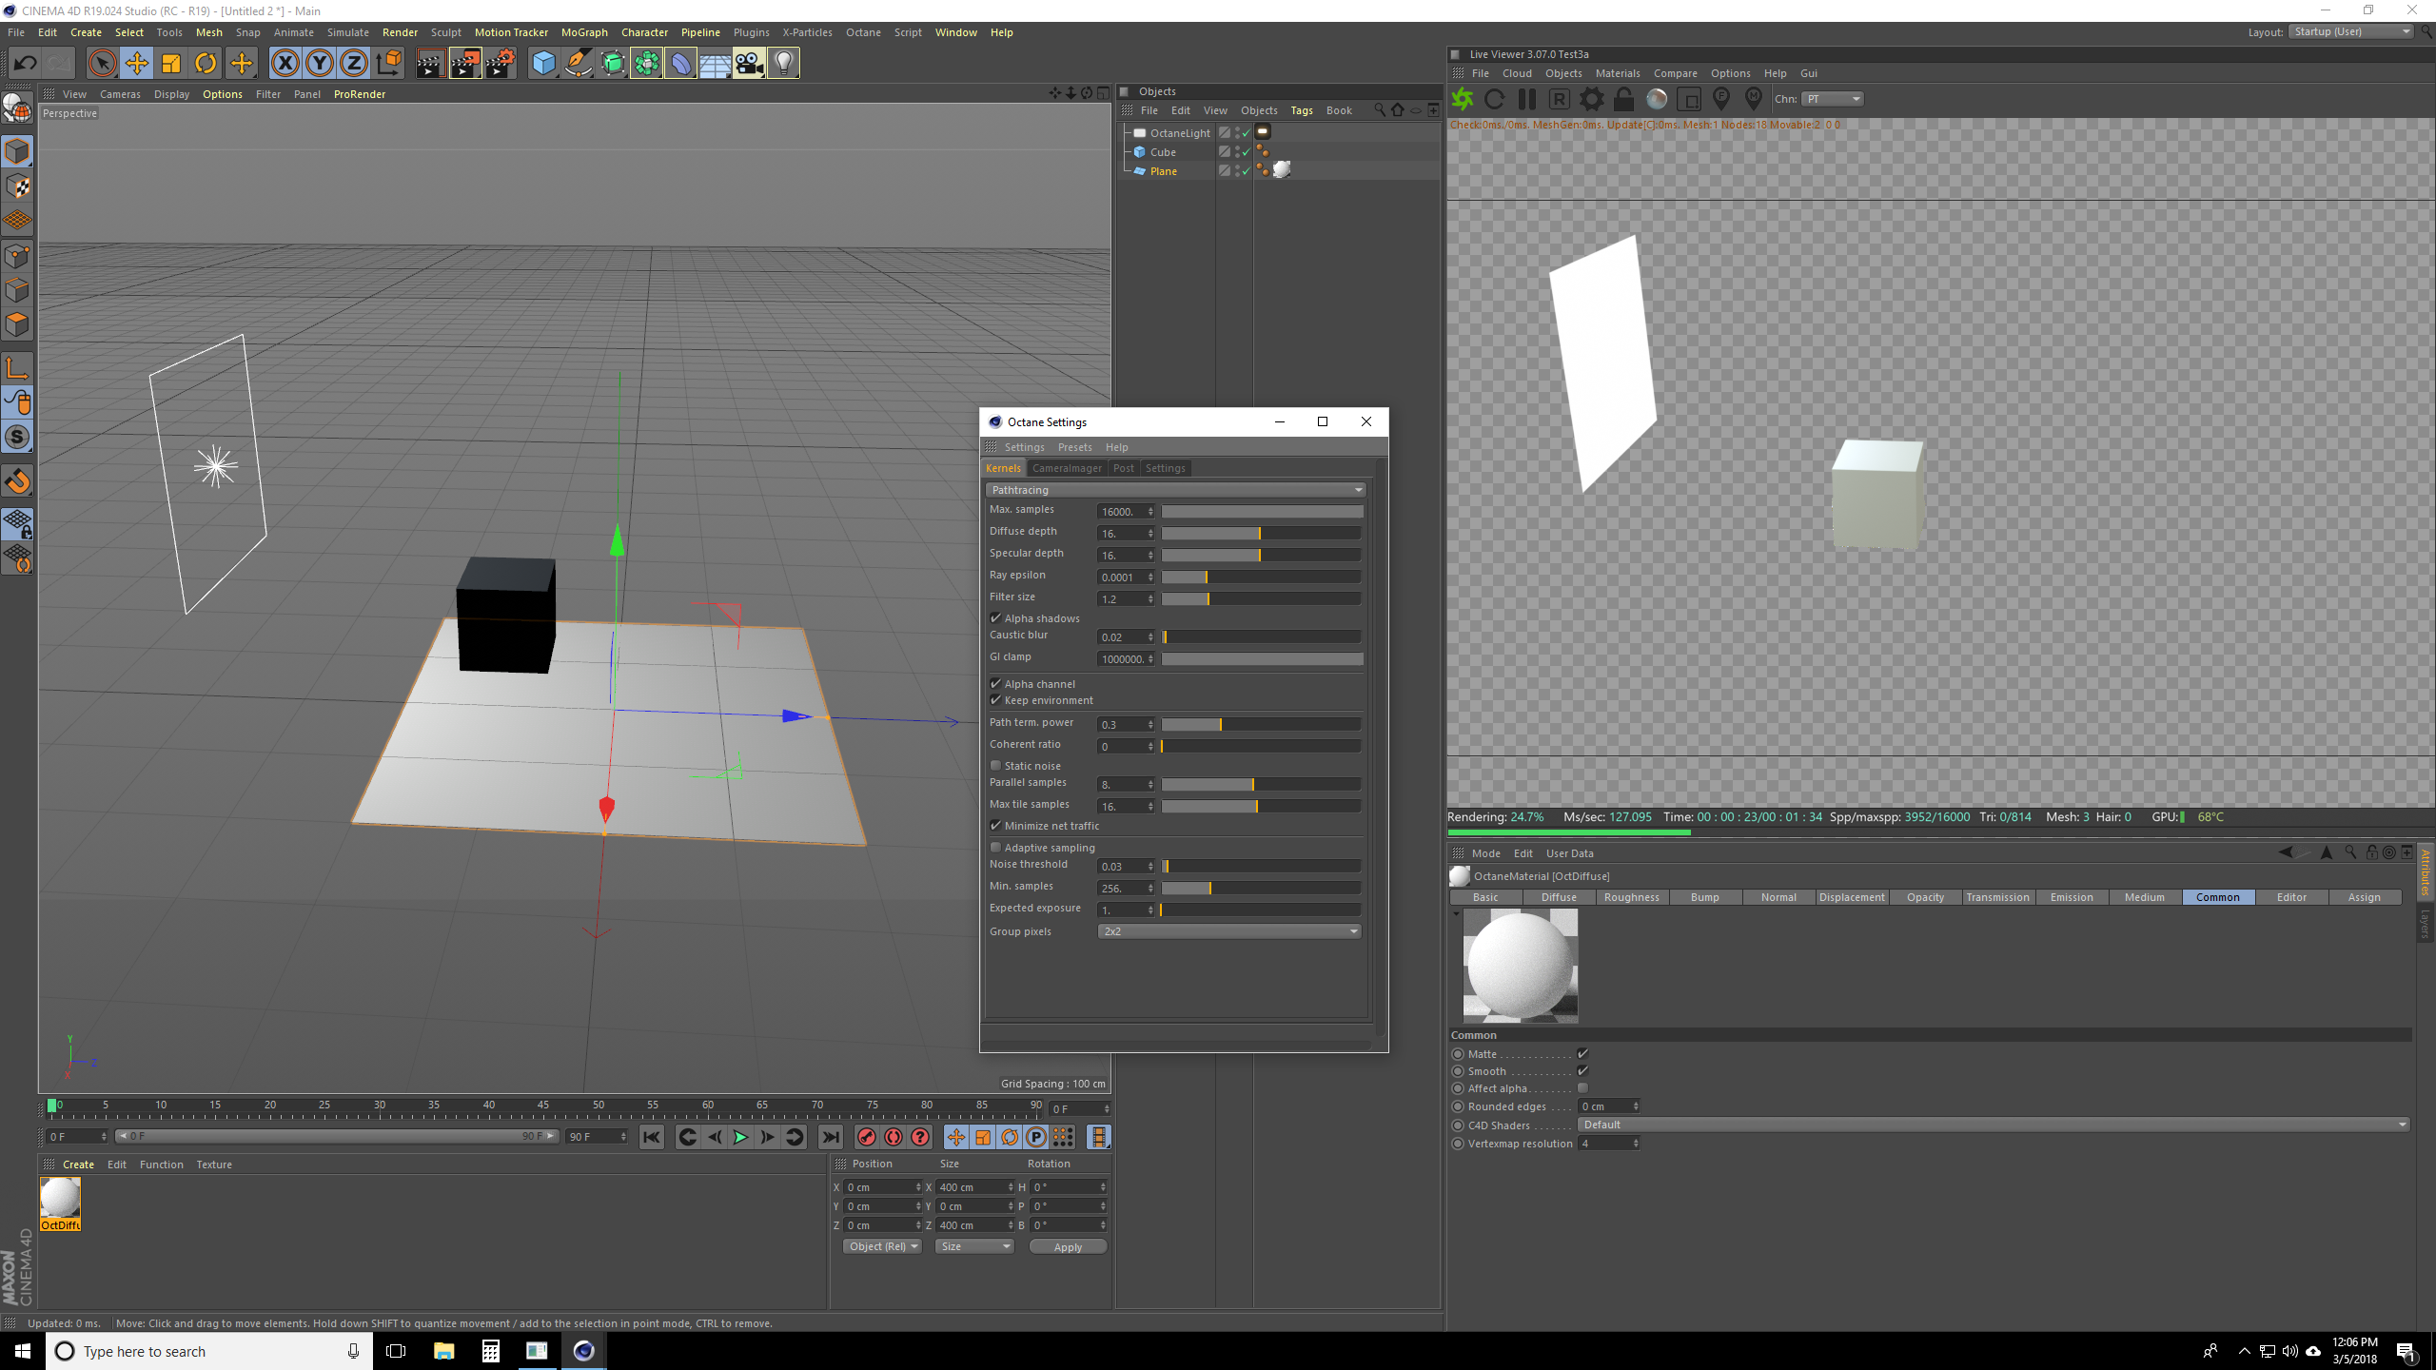Open the MoGraph menu
The height and width of the screenshot is (1370, 2436).
click(583, 32)
